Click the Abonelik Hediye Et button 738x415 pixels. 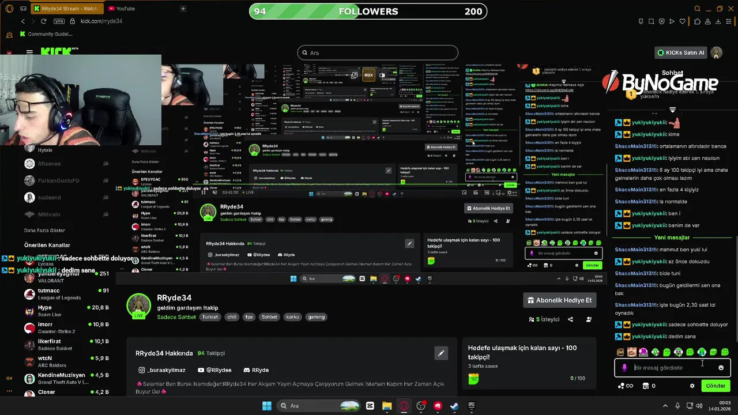(x=559, y=300)
